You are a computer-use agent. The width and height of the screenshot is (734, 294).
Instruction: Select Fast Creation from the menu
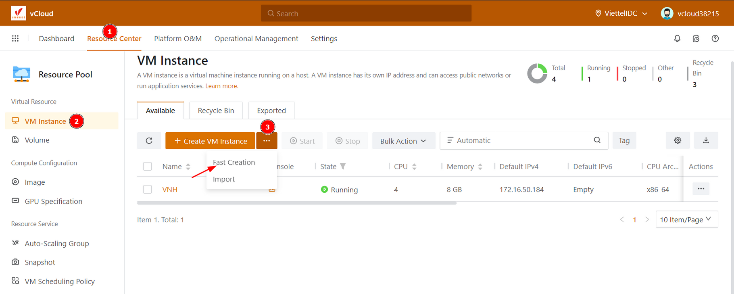(x=234, y=162)
